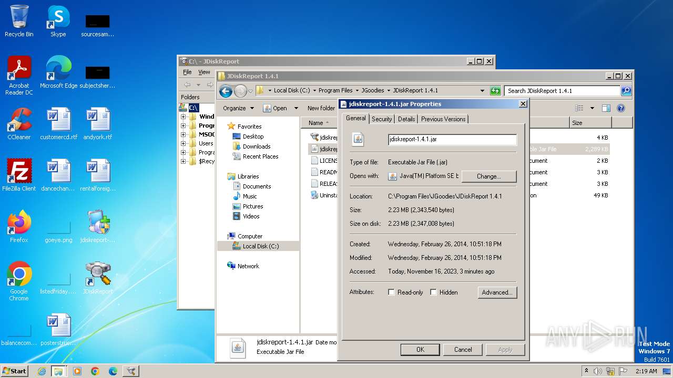Expand MSOC folder in JDiskReport tree
Image resolution: width=673 pixels, height=378 pixels.
point(183,134)
